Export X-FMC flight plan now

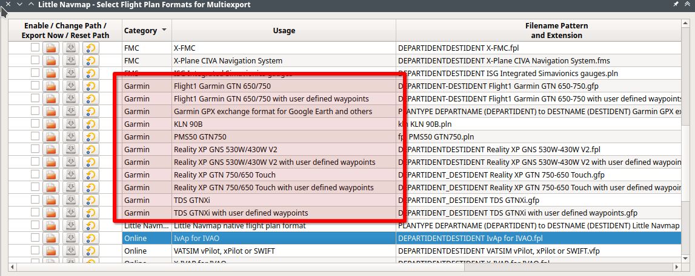tap(70, 48)
